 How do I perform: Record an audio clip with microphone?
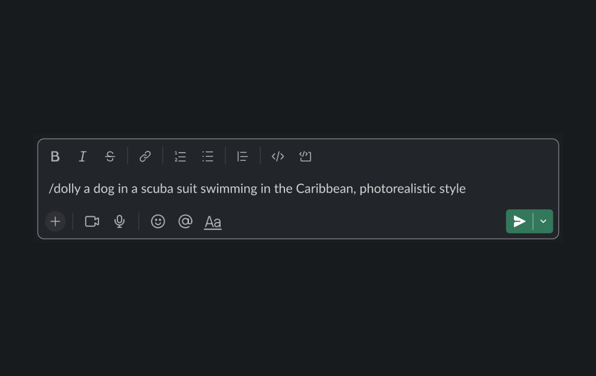119,222
